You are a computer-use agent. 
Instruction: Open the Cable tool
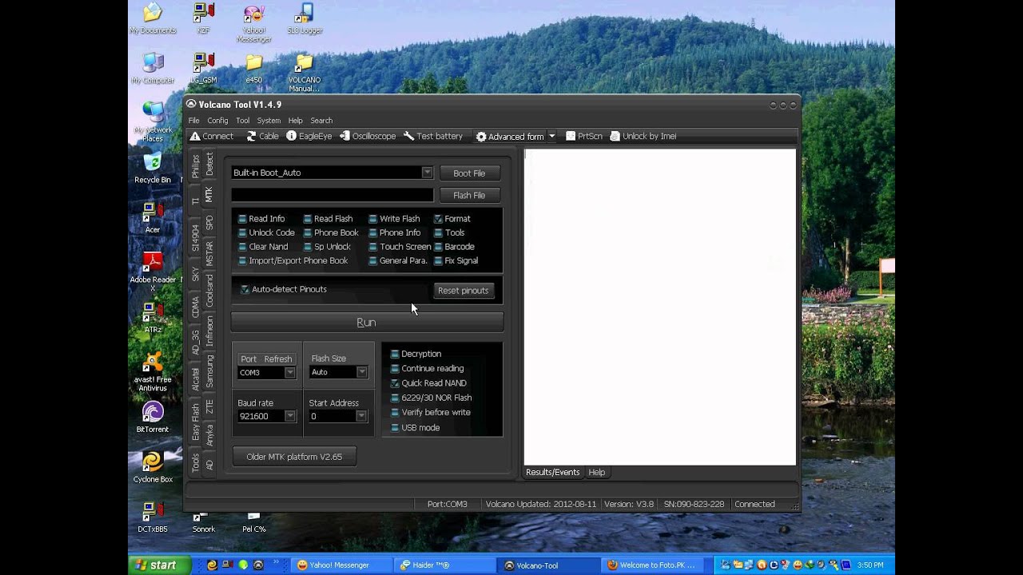click(x=262, y=137)
